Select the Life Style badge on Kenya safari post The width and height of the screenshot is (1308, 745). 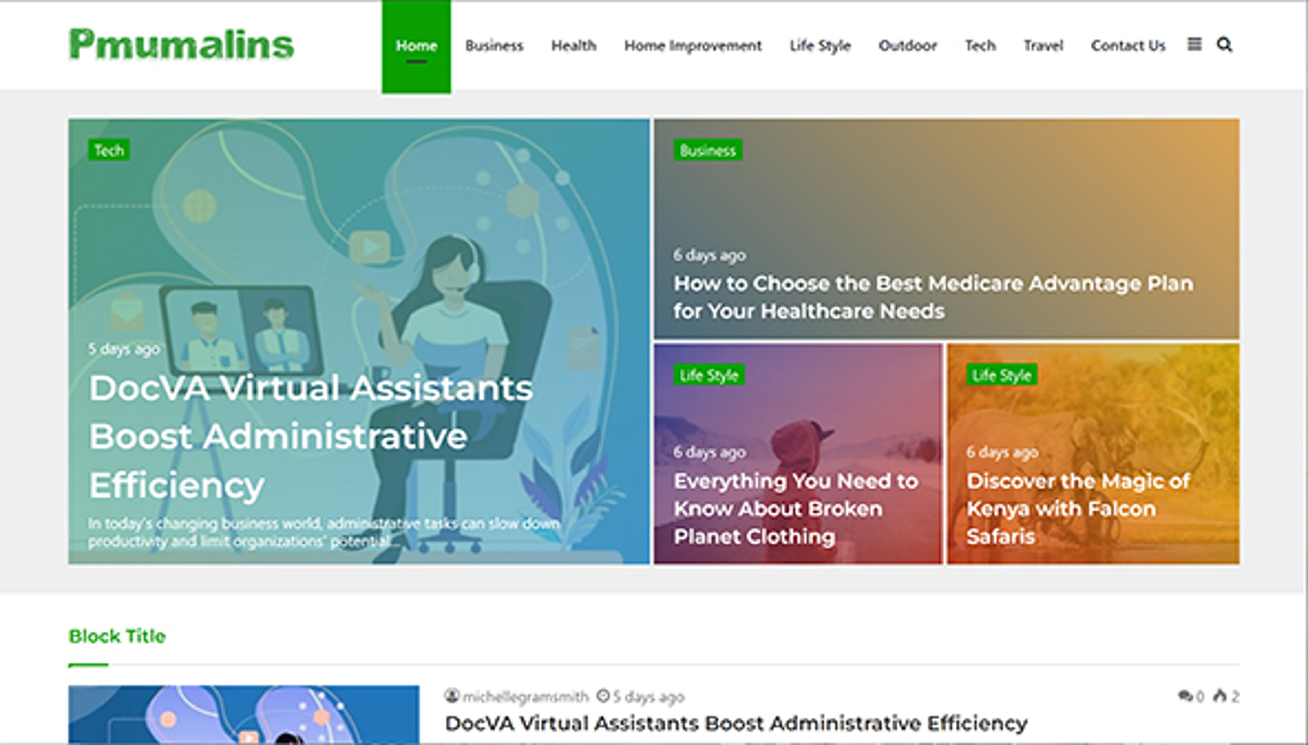(1002, 375)
